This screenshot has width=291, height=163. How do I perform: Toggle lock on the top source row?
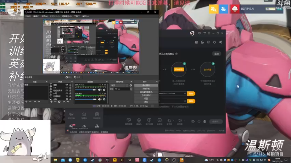coord(70,85)
